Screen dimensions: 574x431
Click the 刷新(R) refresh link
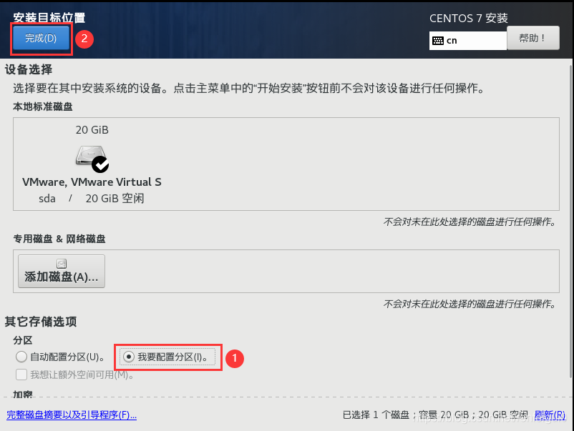(x=550, y=415)
